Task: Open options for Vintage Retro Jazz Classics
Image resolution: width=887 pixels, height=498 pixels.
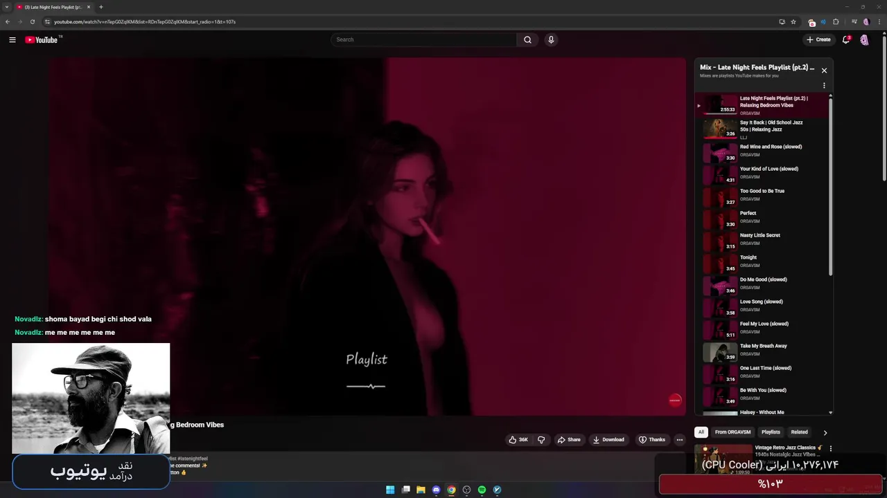Action: tap(830, 448)
